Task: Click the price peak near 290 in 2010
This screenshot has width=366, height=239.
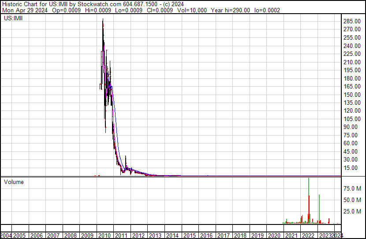Action: pos(103,20)
